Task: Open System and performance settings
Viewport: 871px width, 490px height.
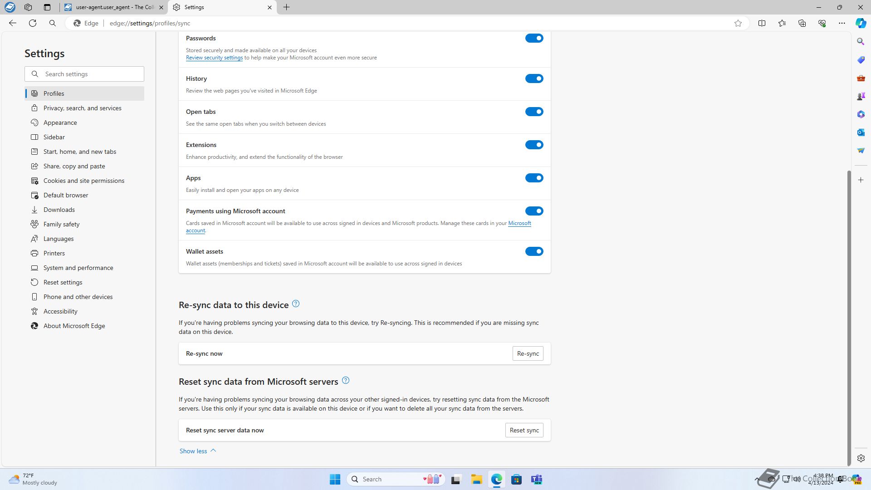Action: pos(84,268)
